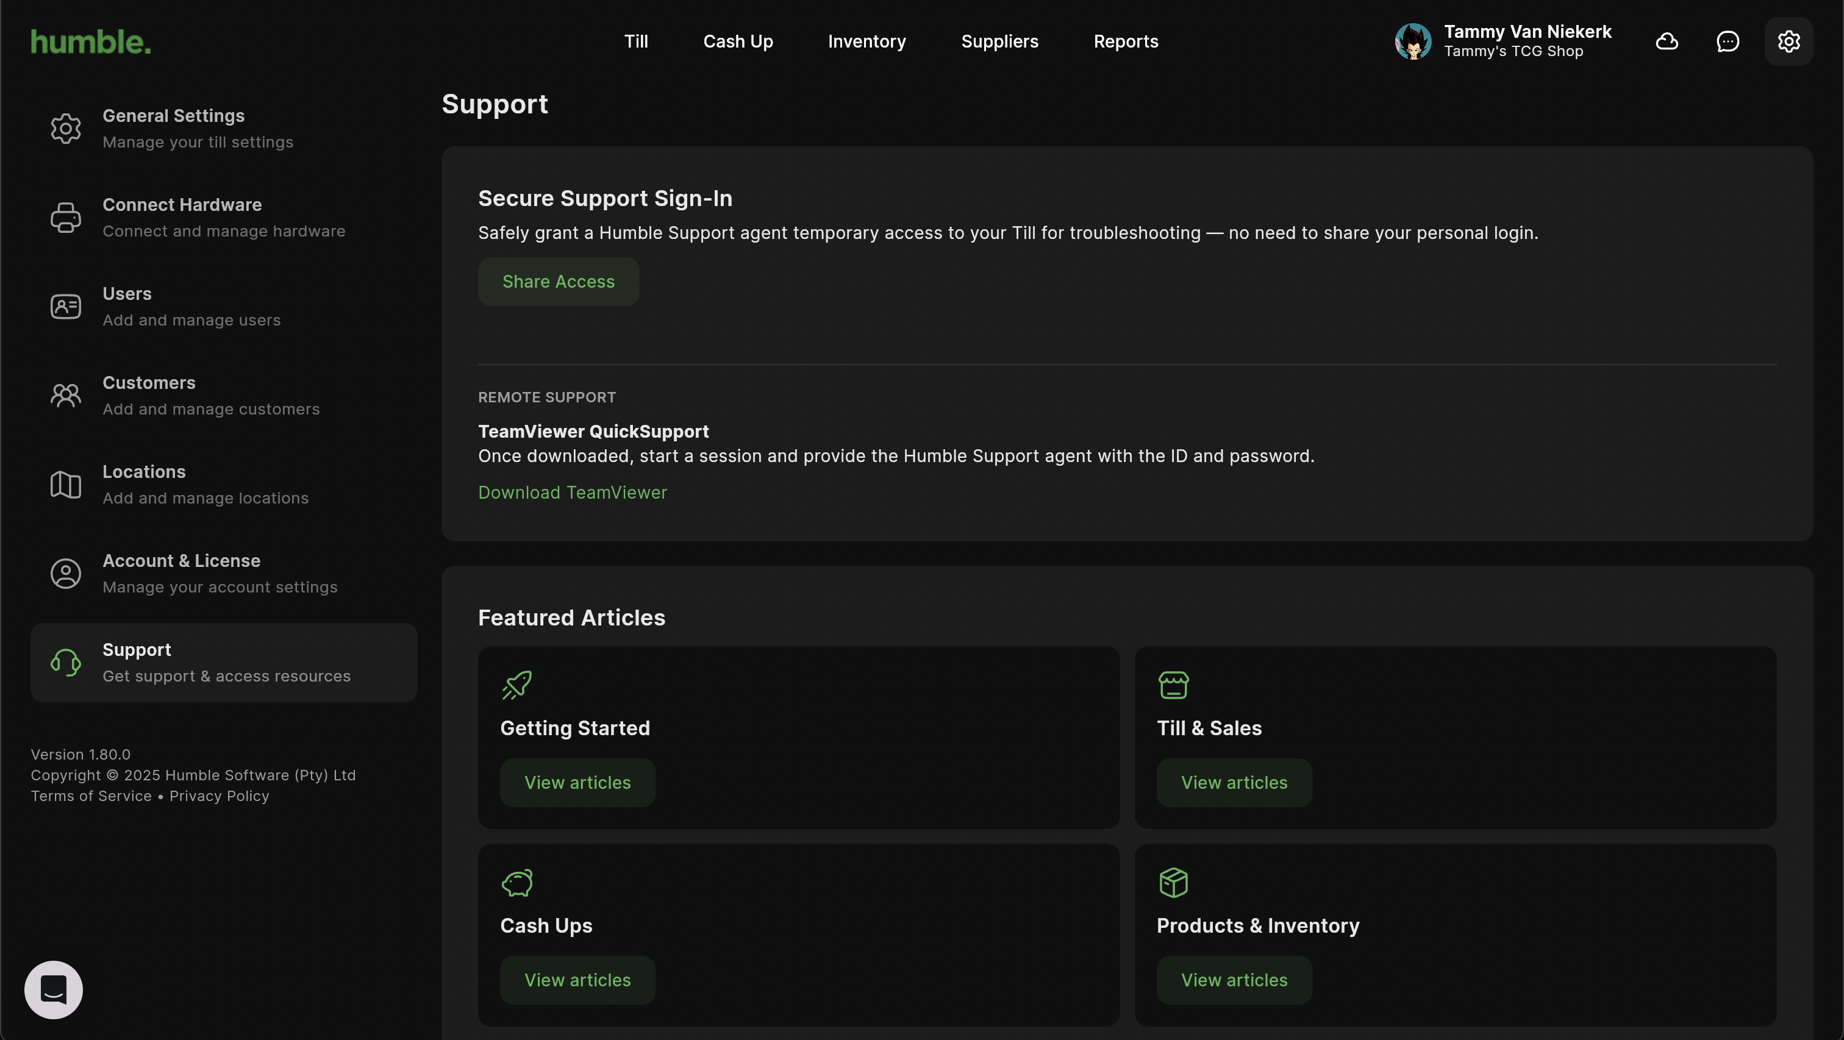Image resolution: width=1844 pixels, height=1040 pixels.
Task: View articles for Till & Sales
Action: tap(1234, 782)
